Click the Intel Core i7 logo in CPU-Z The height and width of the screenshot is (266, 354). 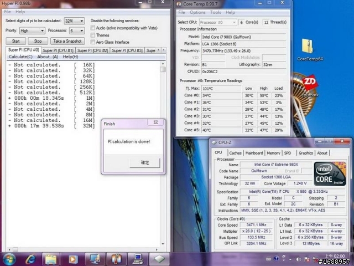point(330,173)
